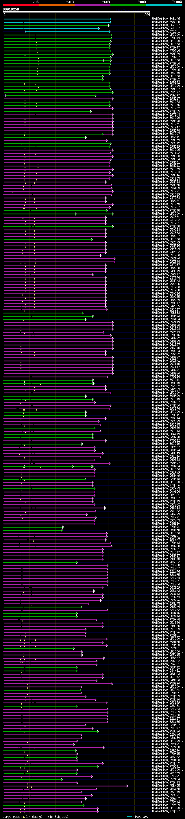
Task: Click the UniRef100_A7QDB5 label
Action: (166, 112)
